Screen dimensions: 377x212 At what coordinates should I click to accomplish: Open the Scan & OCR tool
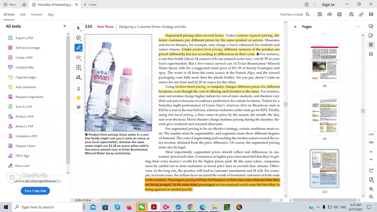24,107
